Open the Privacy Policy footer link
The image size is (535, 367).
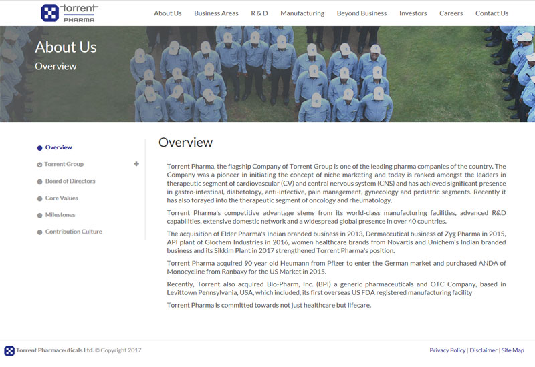coord(447,350)
